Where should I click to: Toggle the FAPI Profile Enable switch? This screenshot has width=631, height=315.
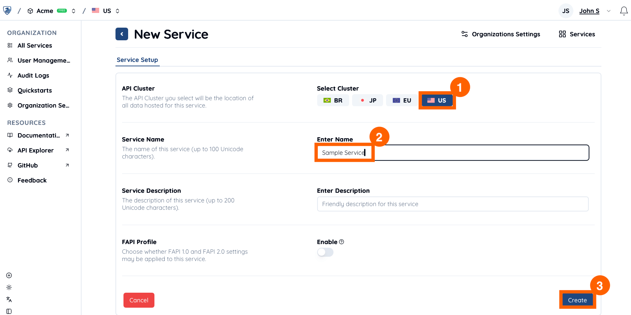(x=325, y=252)
